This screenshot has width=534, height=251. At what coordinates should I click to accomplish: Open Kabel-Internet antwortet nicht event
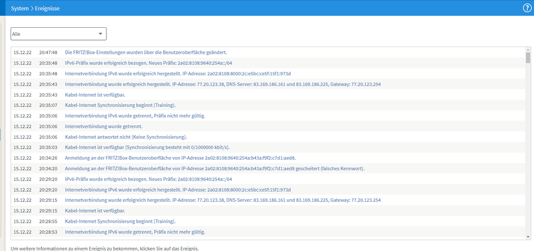click(x=126, y=137)
